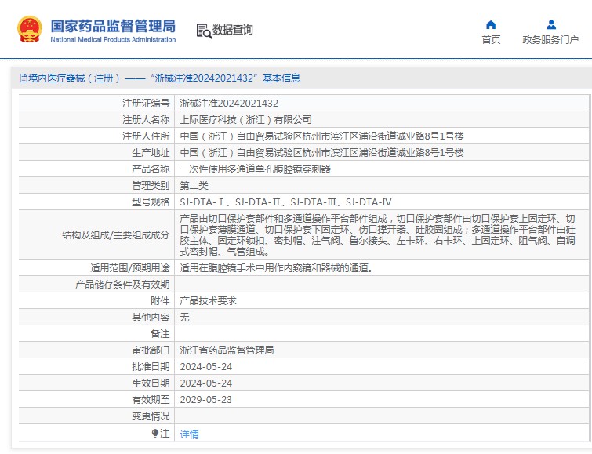Click expiry date 2029-05-23
Viewport: 592px width, 454px height.
[206, 400]
